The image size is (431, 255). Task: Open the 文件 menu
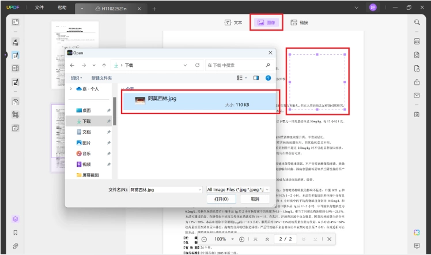coord(39,7)
